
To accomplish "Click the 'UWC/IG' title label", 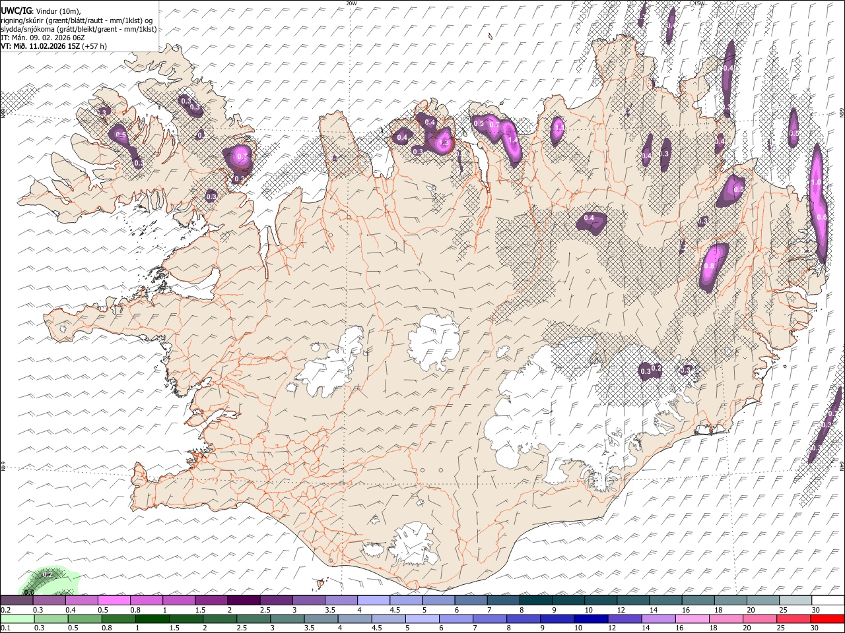I will (x=16, y=11).
